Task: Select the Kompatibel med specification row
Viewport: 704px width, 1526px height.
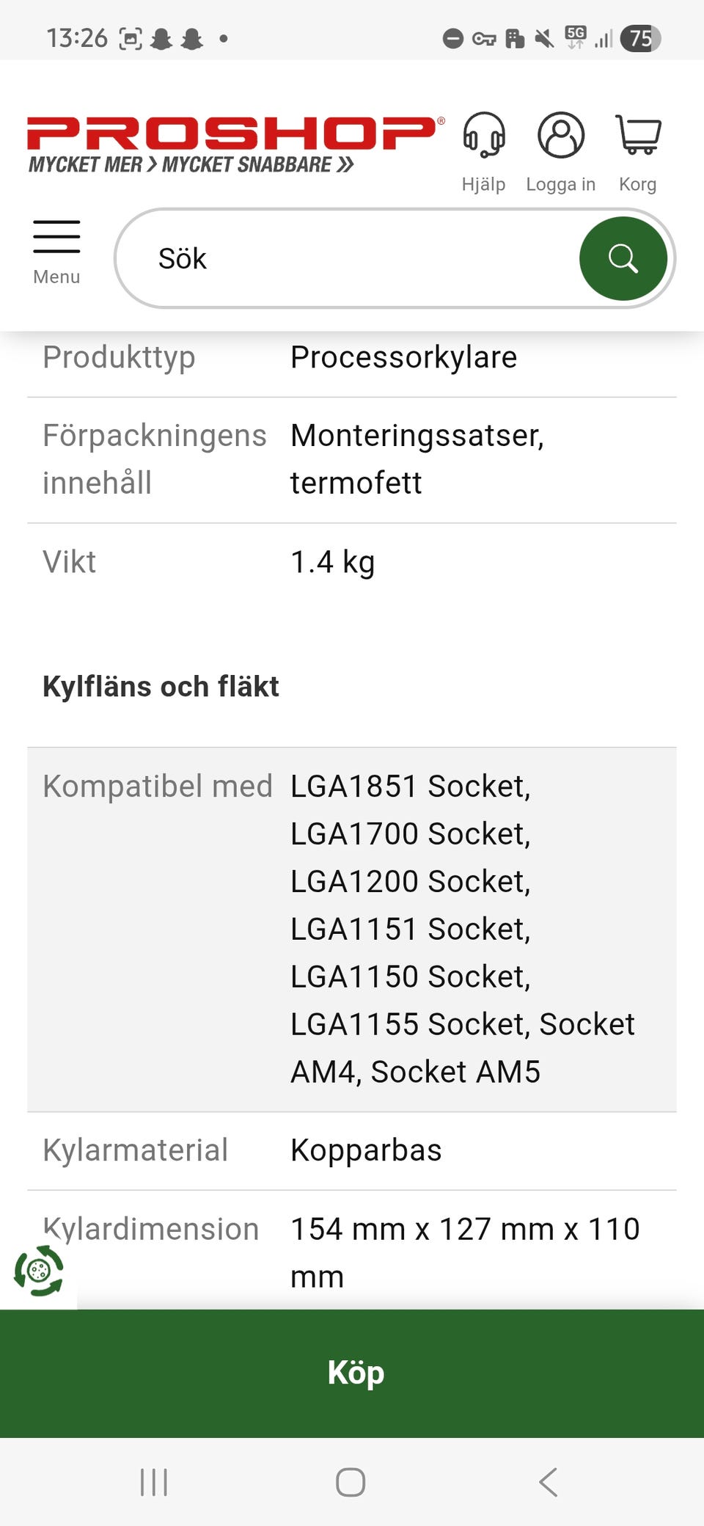Action: [x=352, y=929]
